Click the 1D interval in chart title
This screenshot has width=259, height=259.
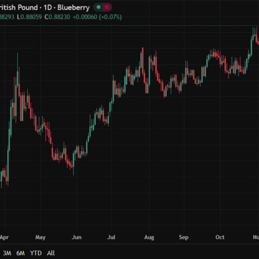pos(48,8)
